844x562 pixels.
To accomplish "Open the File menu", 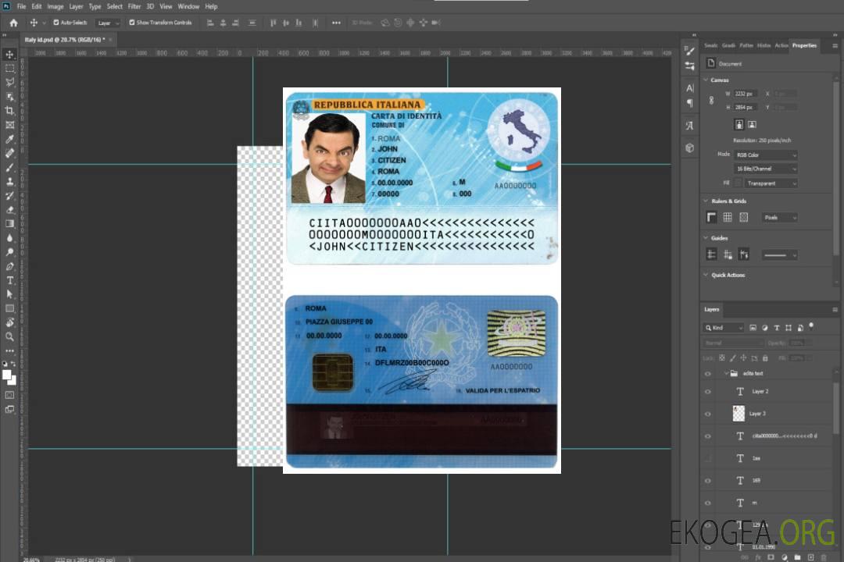I will click(x=22, y=6).
